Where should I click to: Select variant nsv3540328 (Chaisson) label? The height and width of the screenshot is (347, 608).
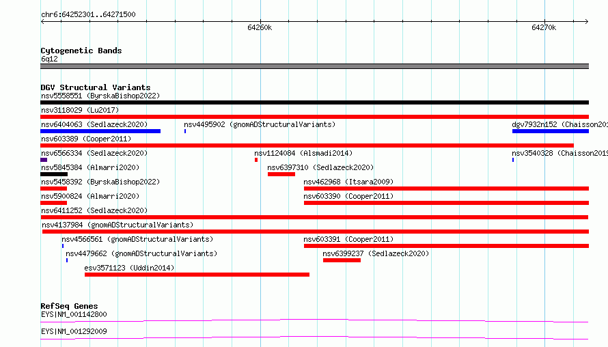(x=560, y=153)
